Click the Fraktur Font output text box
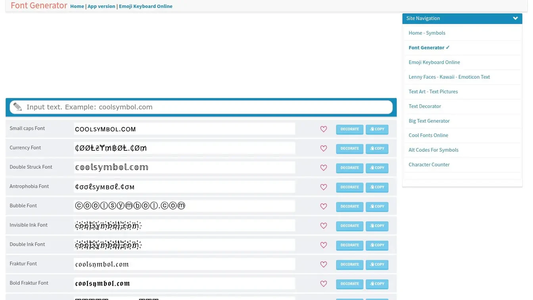 click(x=184, y=264)
